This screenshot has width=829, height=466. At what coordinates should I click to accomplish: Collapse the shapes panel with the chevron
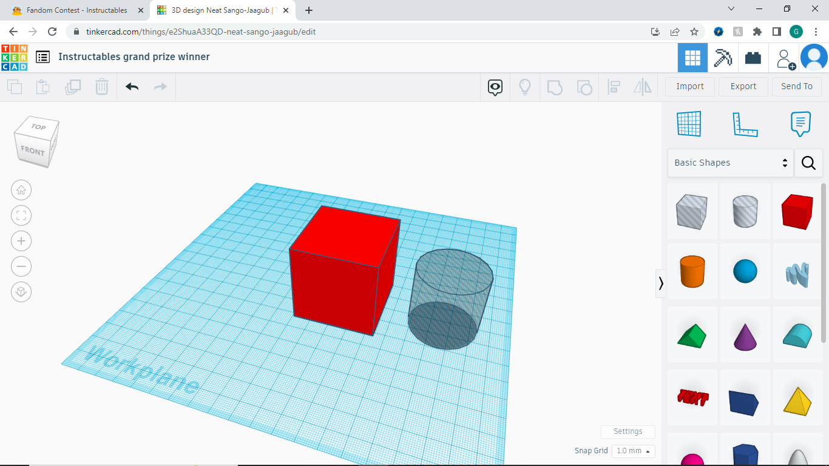pyautogui.click(x=661, y=283)
